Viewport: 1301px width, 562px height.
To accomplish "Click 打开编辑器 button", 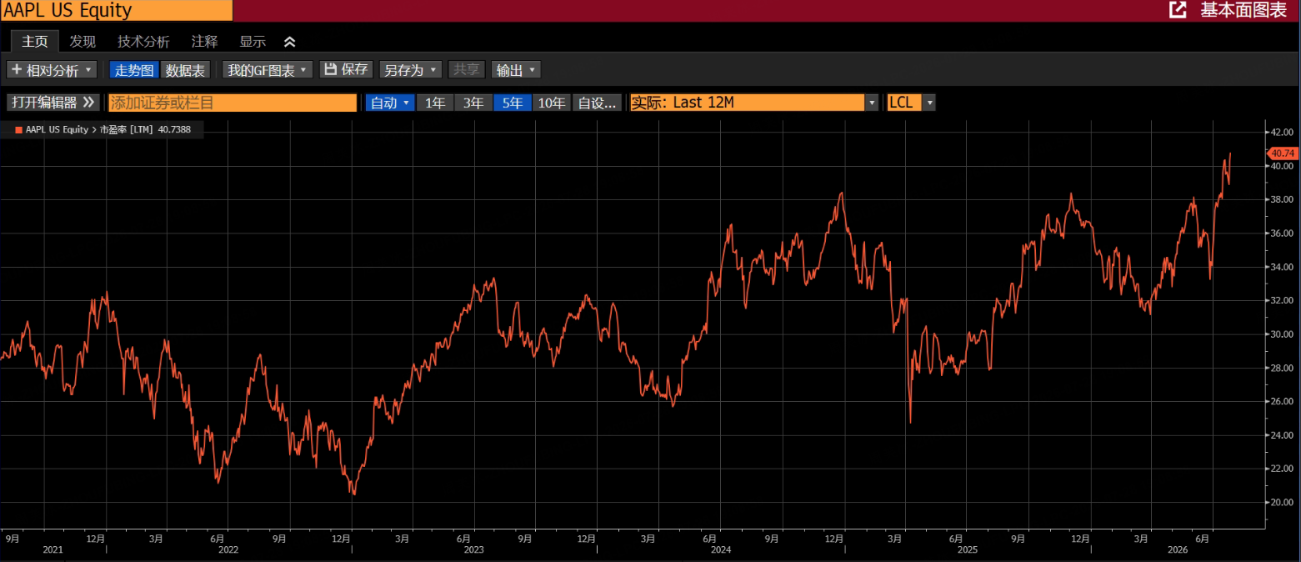I will point(53,103).
